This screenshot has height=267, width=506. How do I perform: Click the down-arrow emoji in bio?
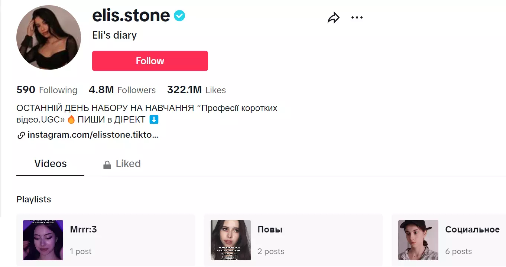[154, 120]
